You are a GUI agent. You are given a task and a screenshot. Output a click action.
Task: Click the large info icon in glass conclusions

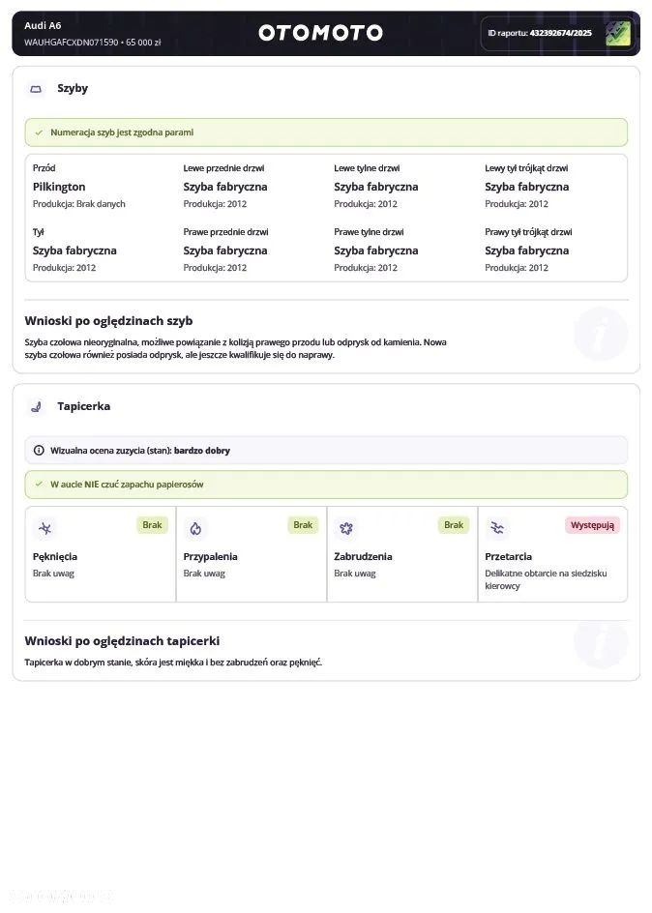tap(600, 334)
